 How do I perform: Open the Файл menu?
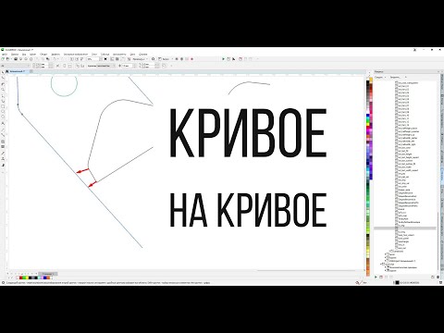5,55
